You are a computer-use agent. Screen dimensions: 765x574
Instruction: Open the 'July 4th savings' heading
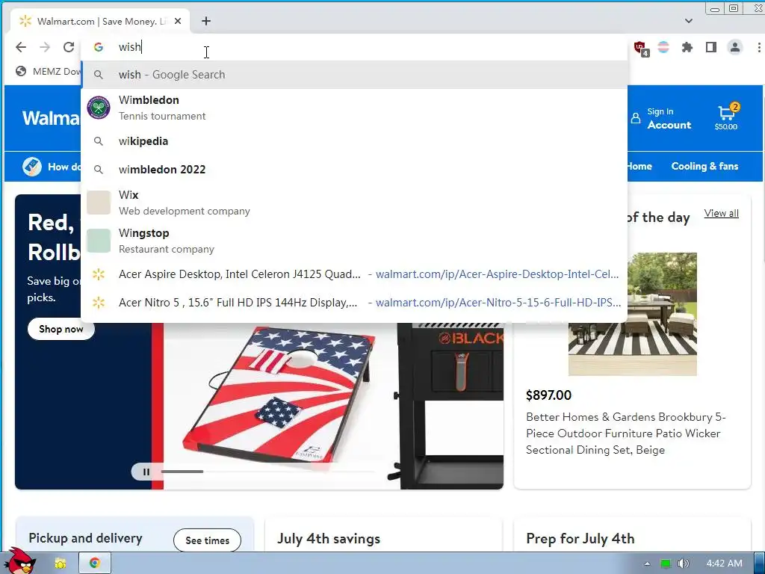(329, 538)
